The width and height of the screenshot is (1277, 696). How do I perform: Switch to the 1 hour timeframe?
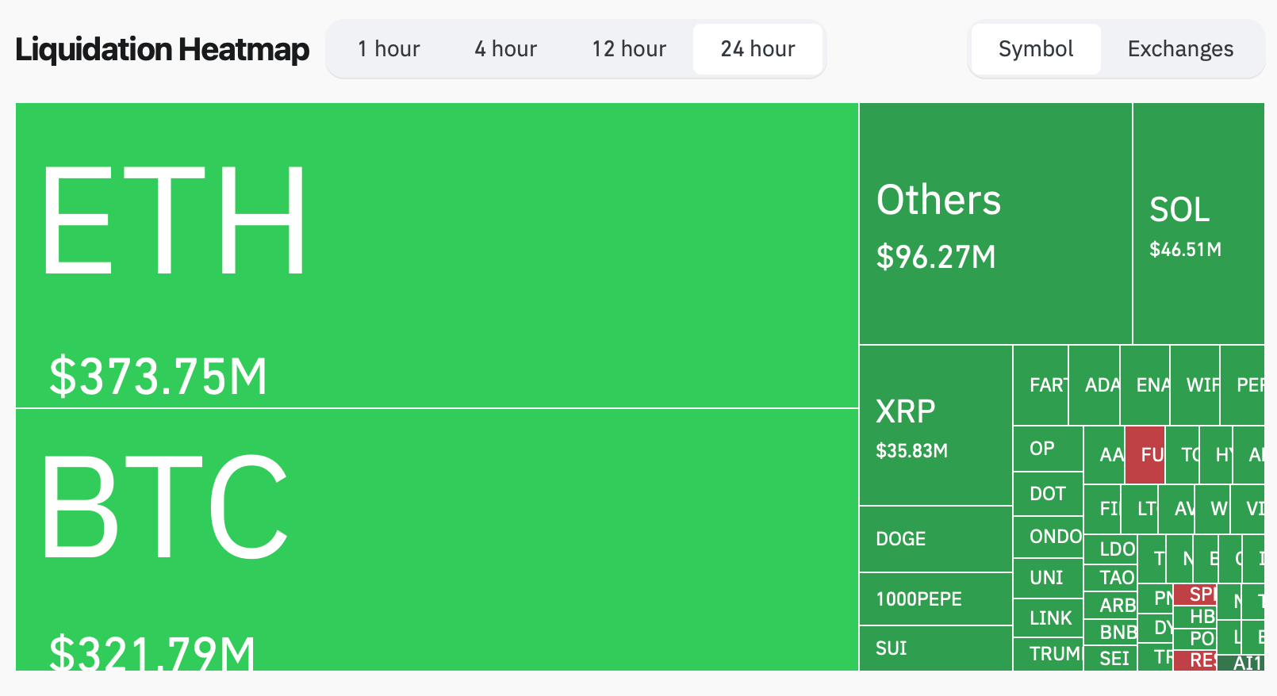(x=389, y=49)
